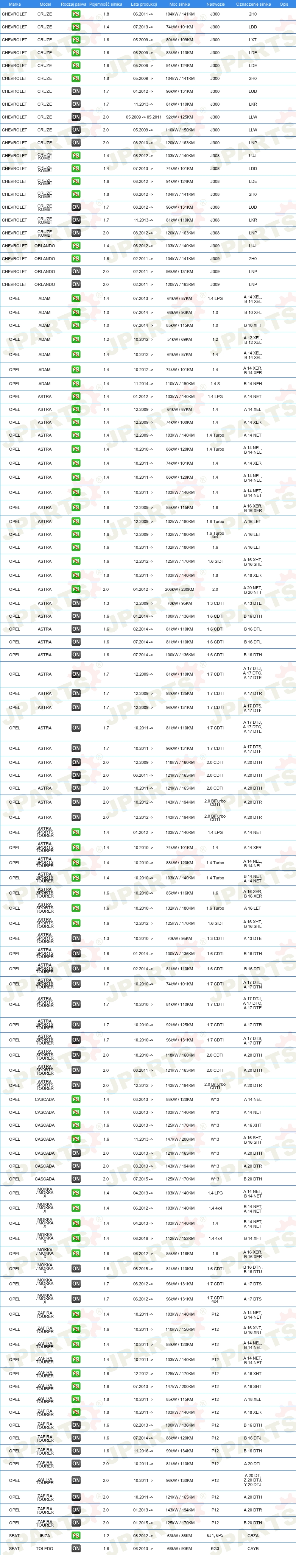Screen dimensions: 296x1555
Task: Click the PB fuel icon in the Cruze 83kW / 113KM row
Action: 76,53
